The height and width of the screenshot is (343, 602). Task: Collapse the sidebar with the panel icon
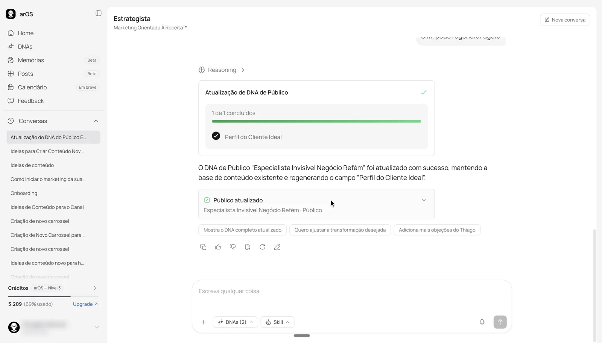[x=99, y=14]
